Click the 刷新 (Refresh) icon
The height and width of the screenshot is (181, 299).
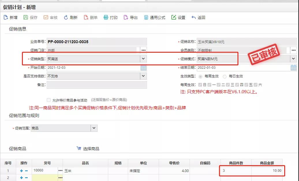pos(70,17)
